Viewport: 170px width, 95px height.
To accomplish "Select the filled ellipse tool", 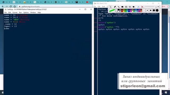I will click(133, 7).
